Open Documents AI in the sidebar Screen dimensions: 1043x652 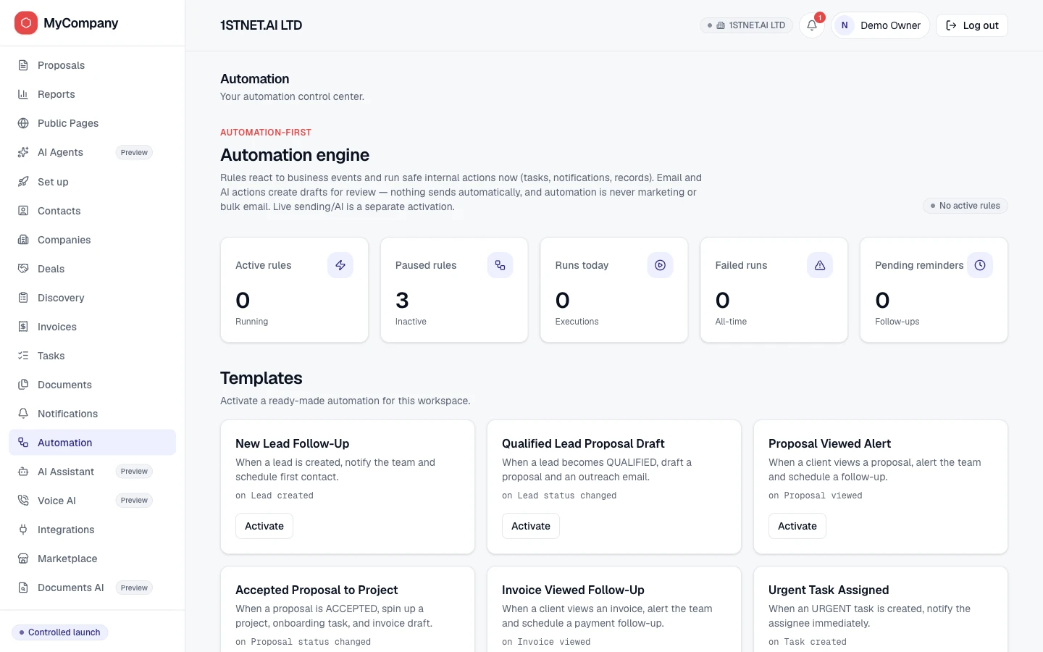click(92, 588)
